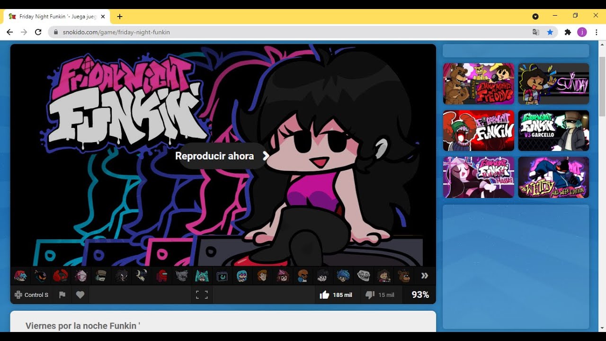Open the Tricky clown mod thumbnail
The width and height of the screenshot is (606, 341).
point(479,131)
